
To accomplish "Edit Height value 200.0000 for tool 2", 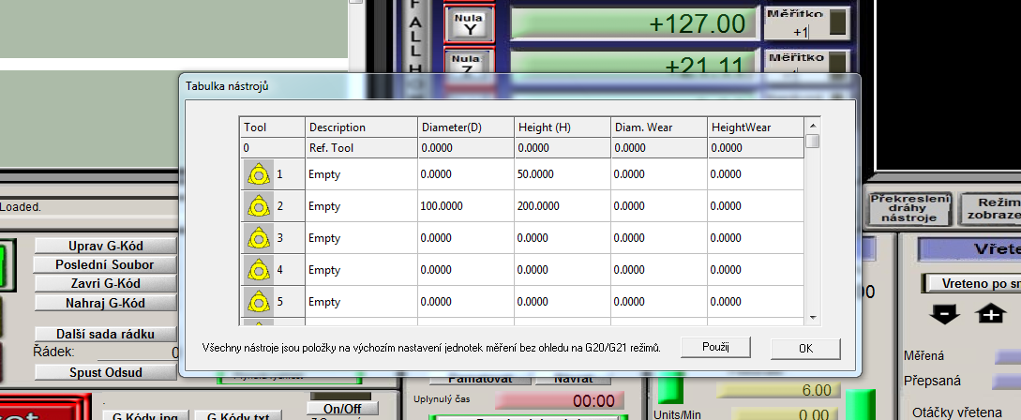I will pyautogui.click(x=561, y=206).
